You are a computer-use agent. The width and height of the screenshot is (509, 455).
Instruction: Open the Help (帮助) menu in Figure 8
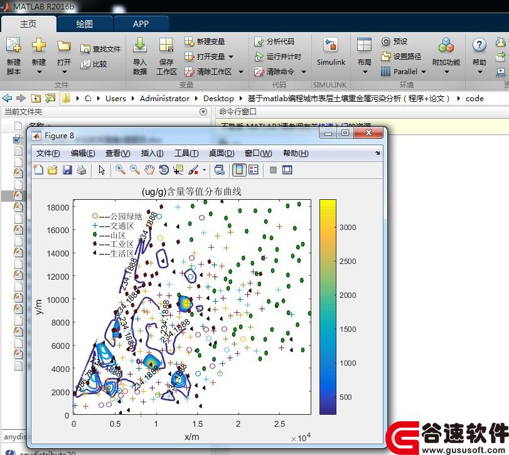(x=296, y=153)
